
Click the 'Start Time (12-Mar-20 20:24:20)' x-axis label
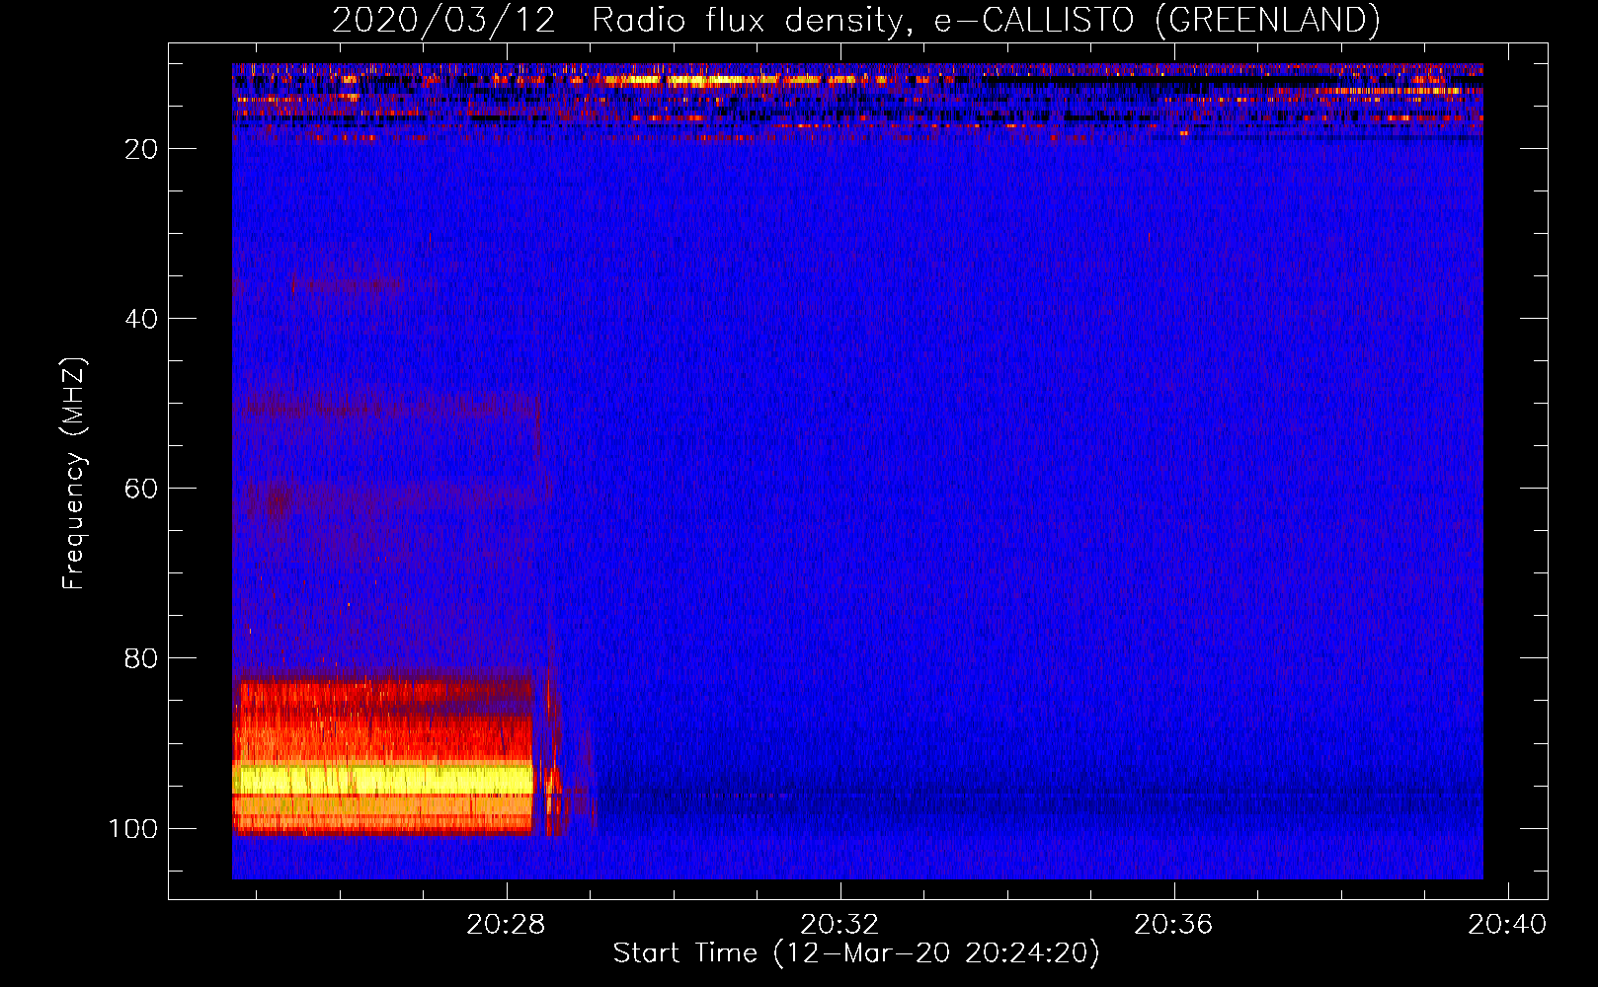[x=855, y=953]
